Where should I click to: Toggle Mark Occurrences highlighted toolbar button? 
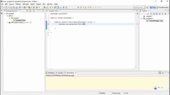click(x=58, y=7)
